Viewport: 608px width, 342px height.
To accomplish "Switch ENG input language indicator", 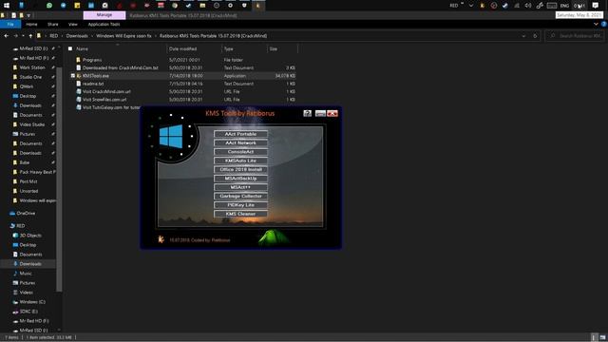I will [564, 6].
